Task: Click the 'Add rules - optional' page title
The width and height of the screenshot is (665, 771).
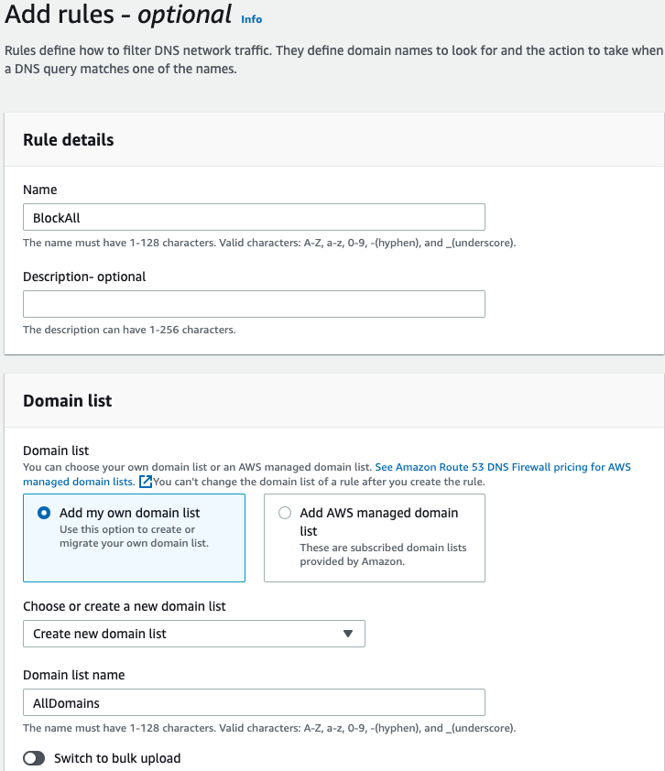Action: tap(118, 15)
